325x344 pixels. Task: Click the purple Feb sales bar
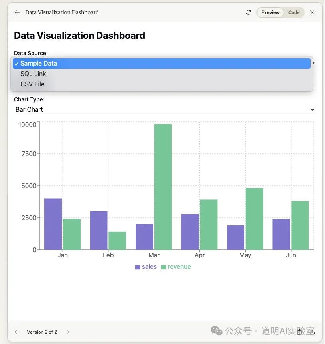[98, 230]
